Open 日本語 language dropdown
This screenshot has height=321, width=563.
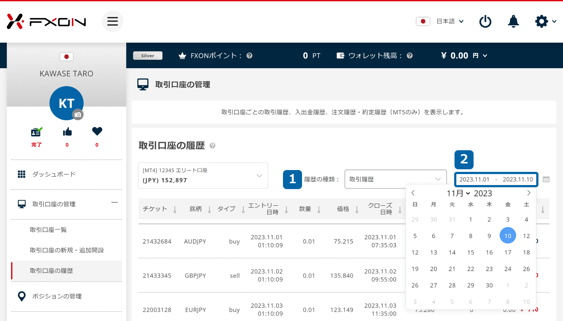click(x=450, y=21)
